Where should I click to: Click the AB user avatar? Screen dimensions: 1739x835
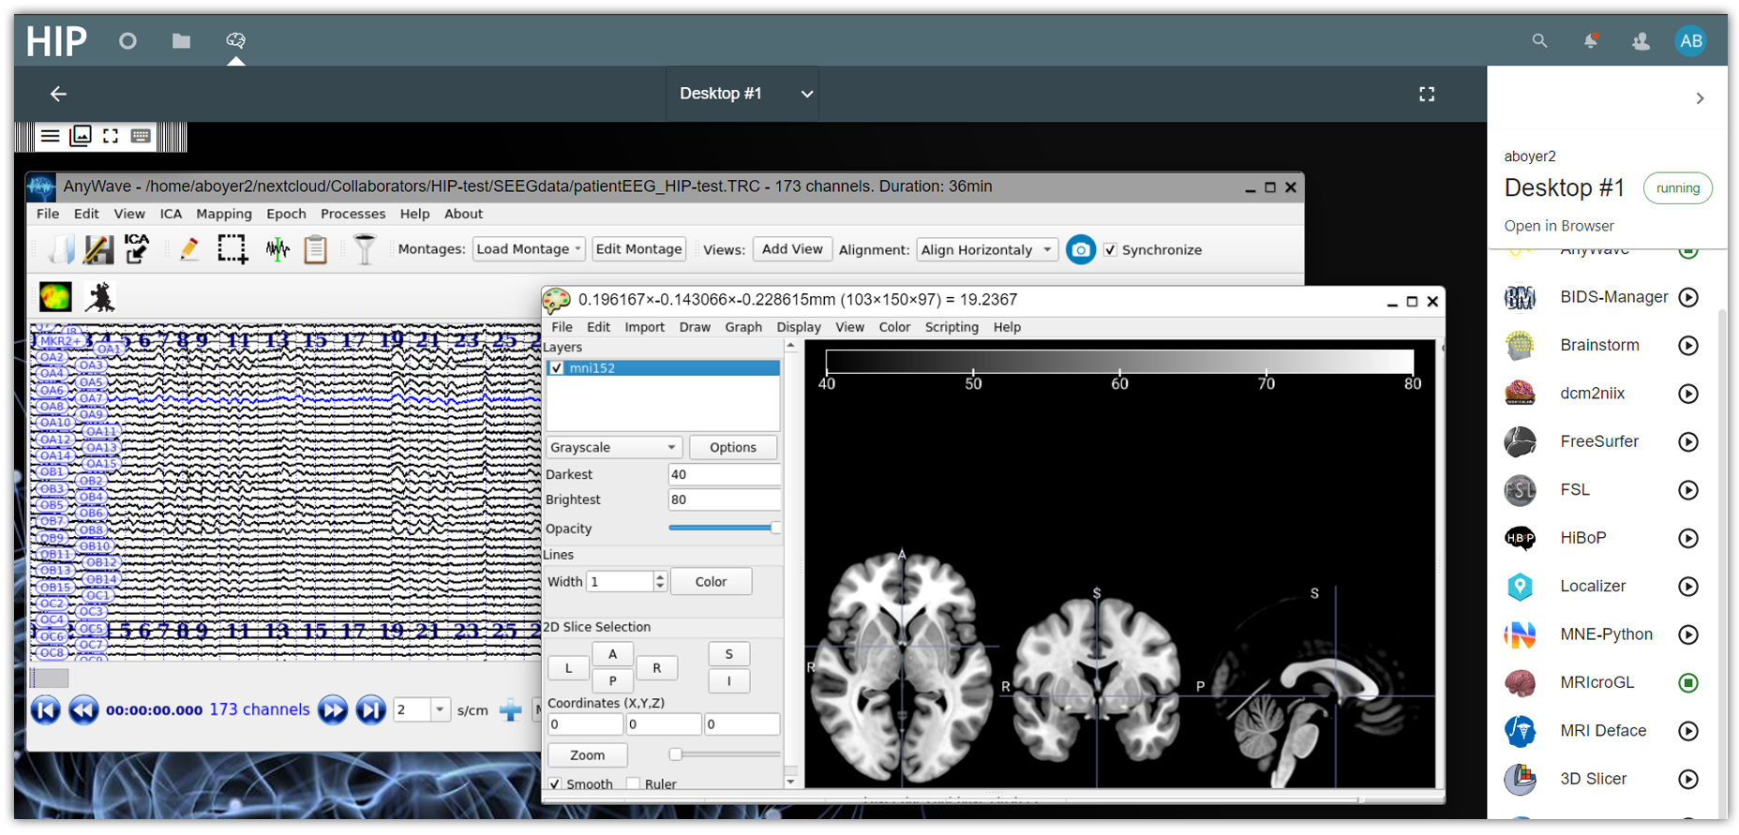coord(1691,41)
